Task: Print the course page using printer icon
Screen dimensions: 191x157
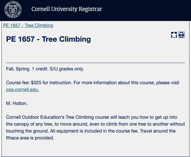Action: [x=181, y=35]
